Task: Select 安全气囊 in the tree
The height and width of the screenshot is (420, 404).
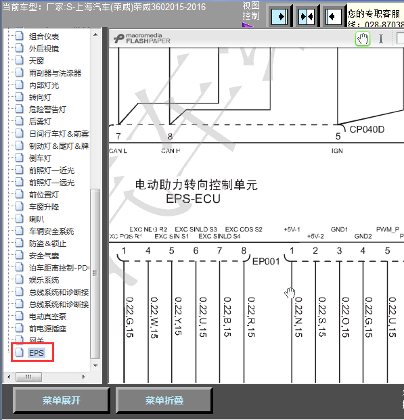Action: click(x=44, y=256)
